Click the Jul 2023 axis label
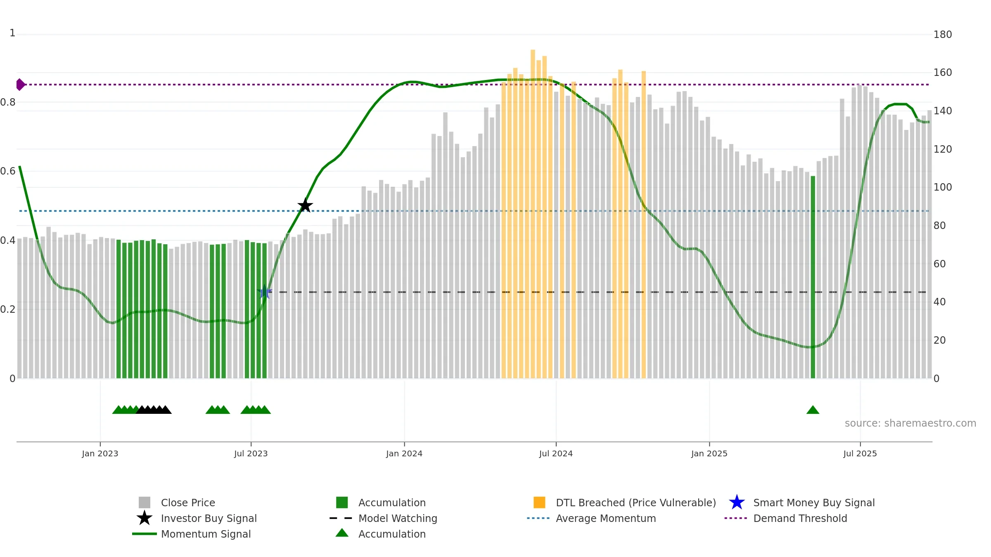Viewport: 991px width, 557px height. click(251, 454)
